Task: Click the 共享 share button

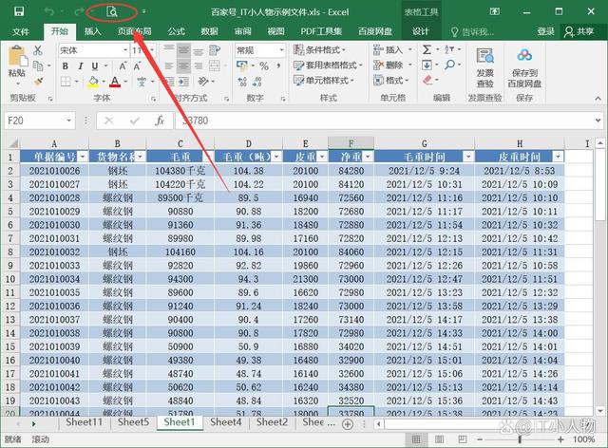Action: (x=578, y=31)
